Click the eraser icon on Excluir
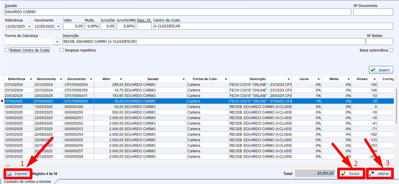This screenshot has height=184, width=399. point(343,174)
